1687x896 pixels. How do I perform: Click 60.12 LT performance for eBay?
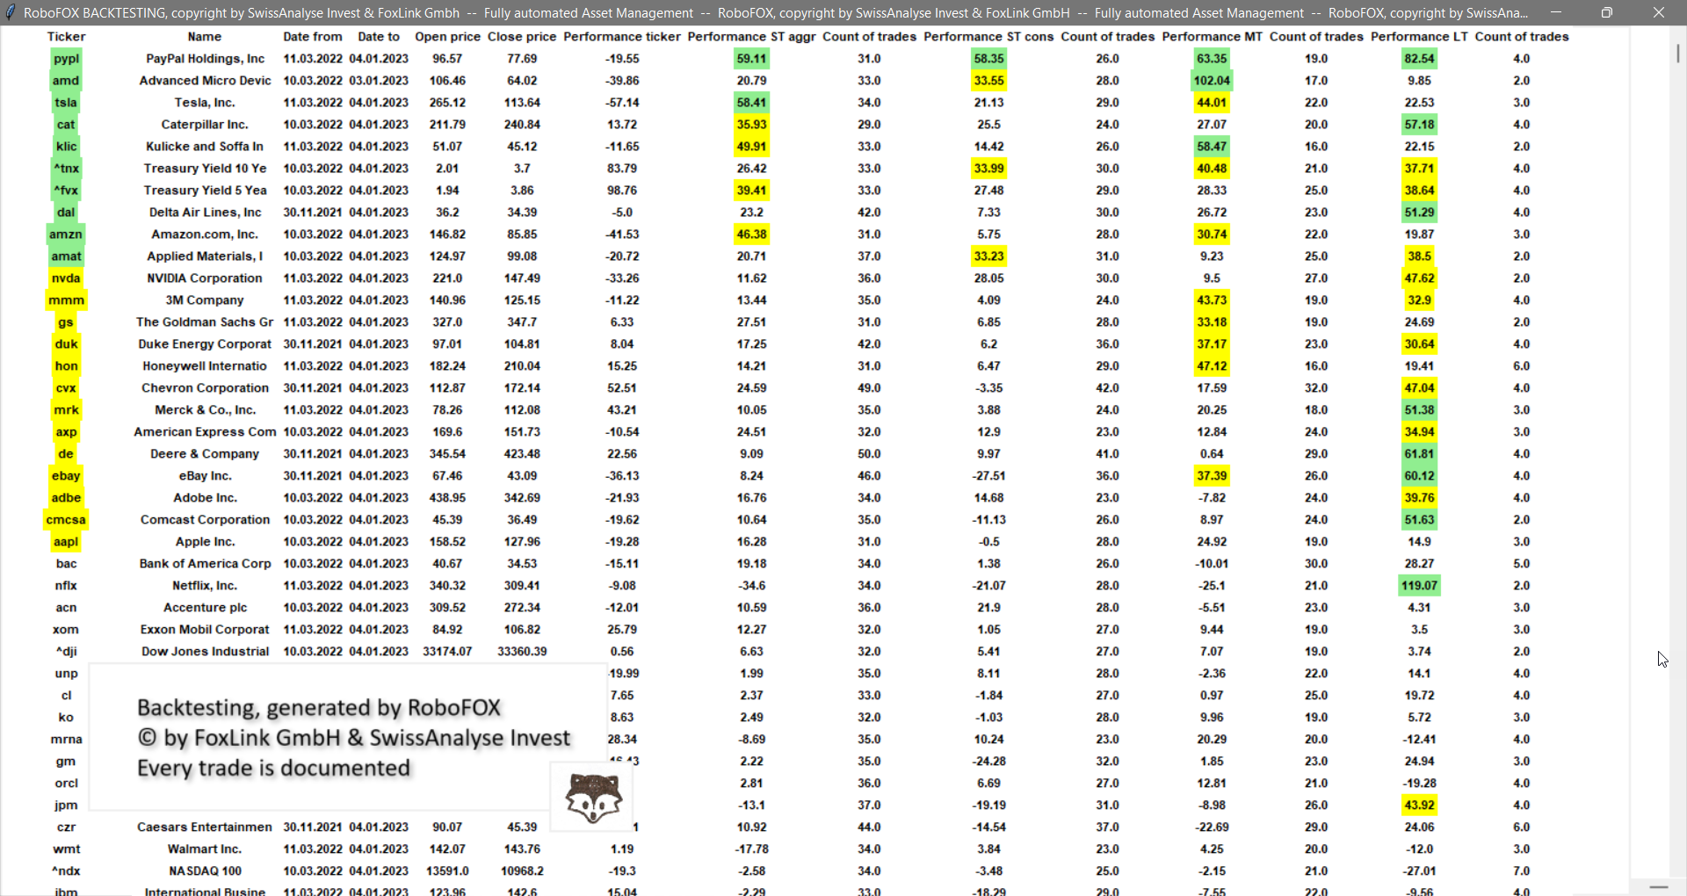[1419, 476]
